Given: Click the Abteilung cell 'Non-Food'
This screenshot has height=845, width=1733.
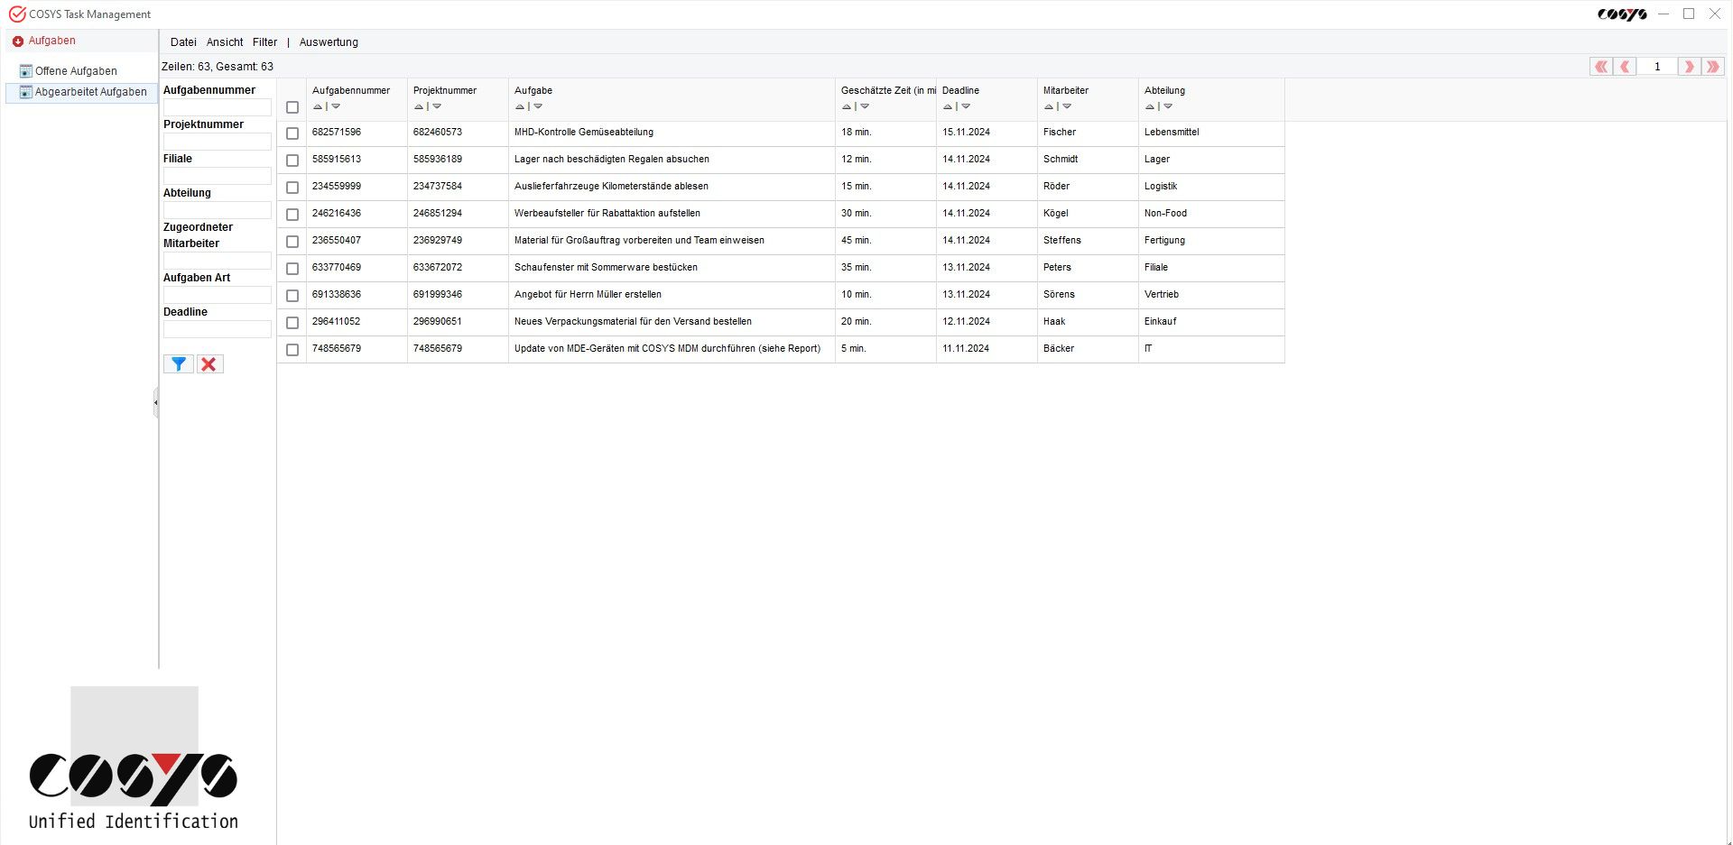Looking at the screenshot, I should 1165,214.
